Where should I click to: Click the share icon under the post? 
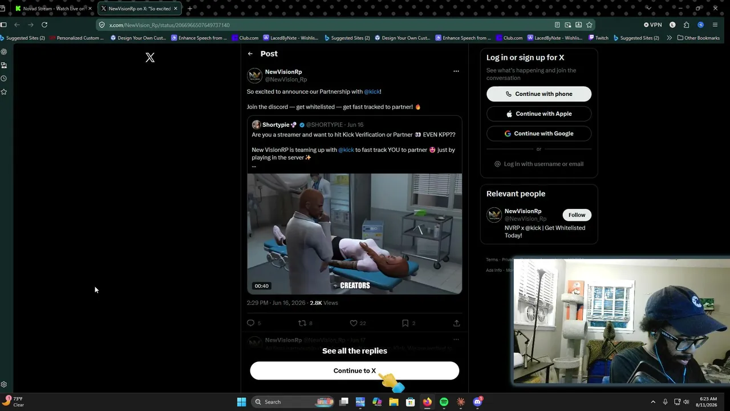pyautogui.click(x=456, y=323)
